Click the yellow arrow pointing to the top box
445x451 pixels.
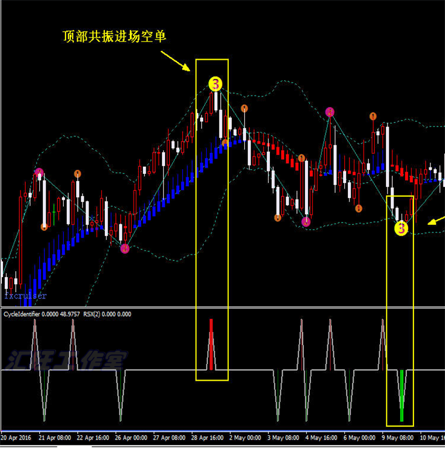pos(175,61)
